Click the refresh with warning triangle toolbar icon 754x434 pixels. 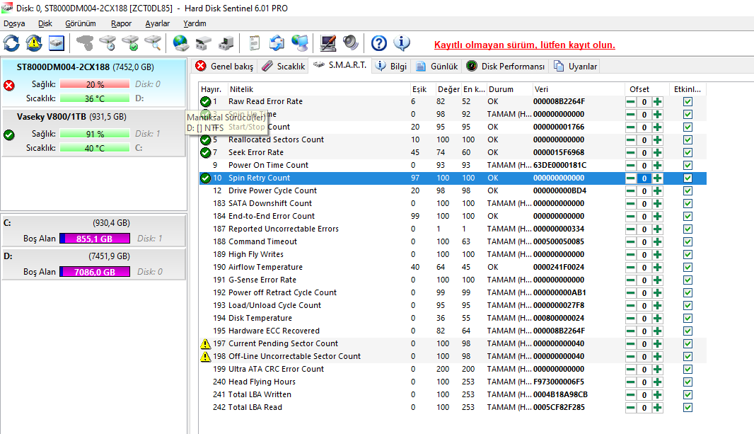tap(34, 43)
